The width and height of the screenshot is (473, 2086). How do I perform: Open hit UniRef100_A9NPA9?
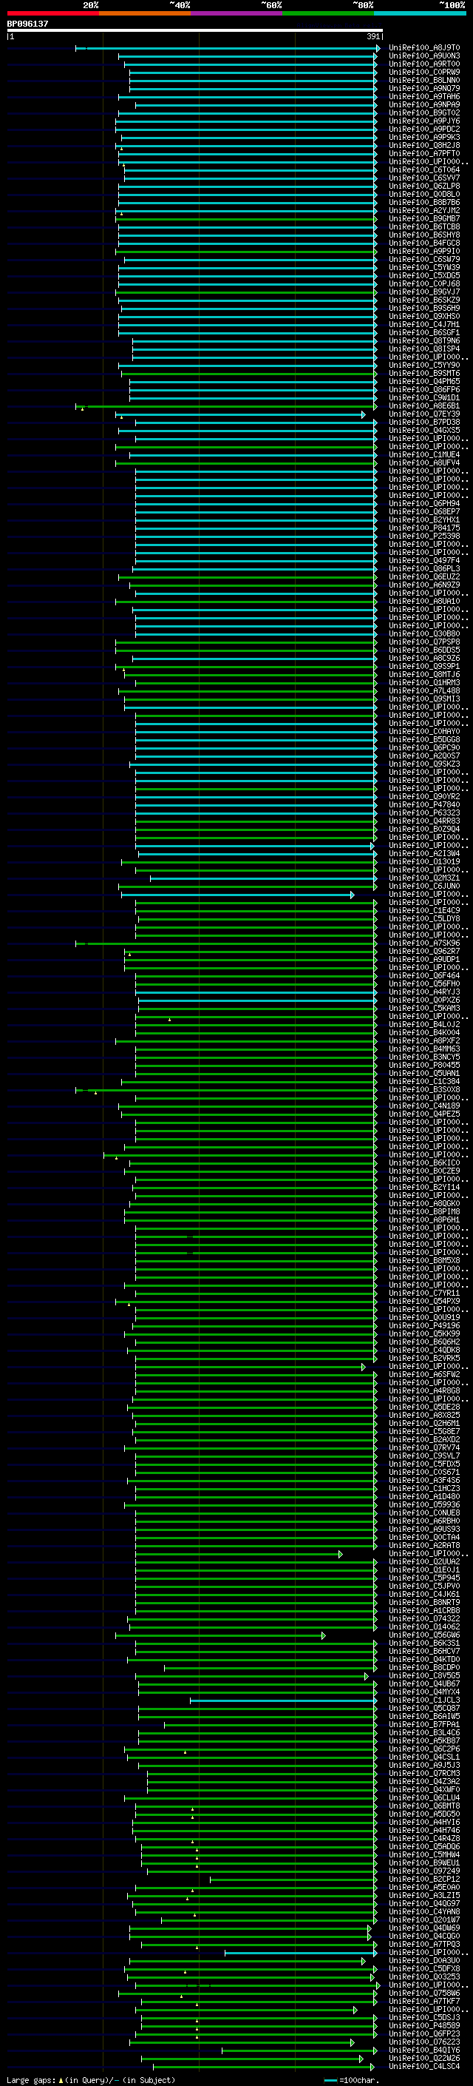click(423, 104)
